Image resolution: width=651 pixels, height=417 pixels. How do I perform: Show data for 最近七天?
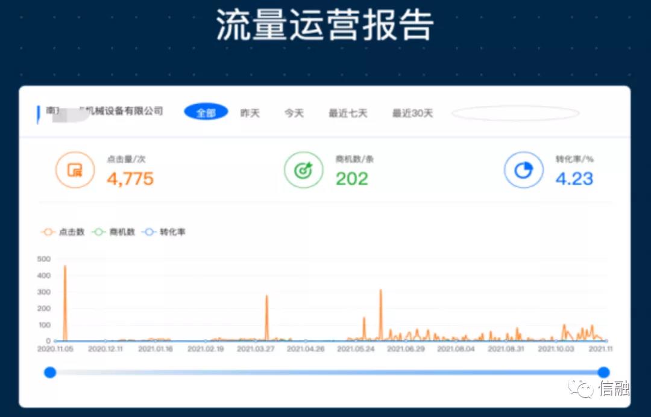click(348, 113)
